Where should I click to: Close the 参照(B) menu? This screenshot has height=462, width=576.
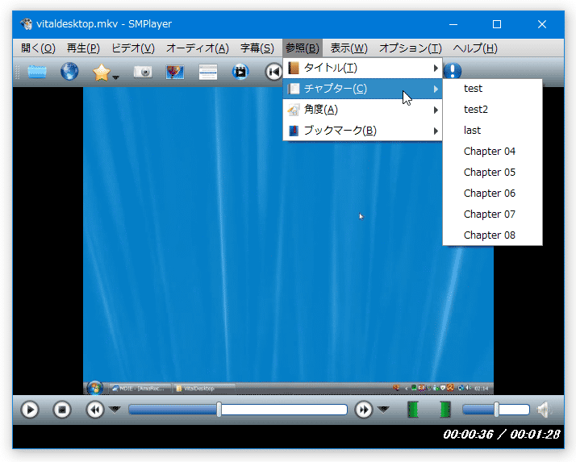(303, 48)
